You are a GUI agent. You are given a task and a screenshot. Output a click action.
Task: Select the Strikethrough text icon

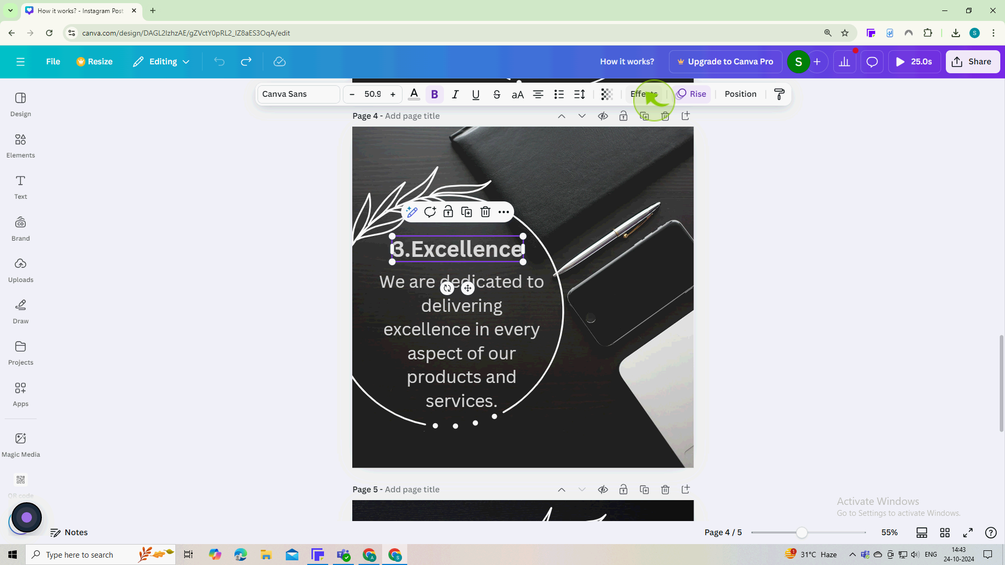click(x=496, y=93)
